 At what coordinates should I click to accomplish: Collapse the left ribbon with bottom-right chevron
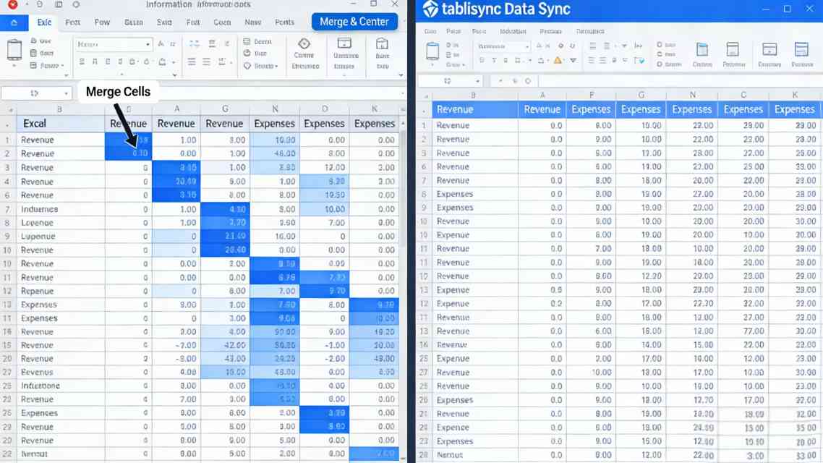point(401,75)
